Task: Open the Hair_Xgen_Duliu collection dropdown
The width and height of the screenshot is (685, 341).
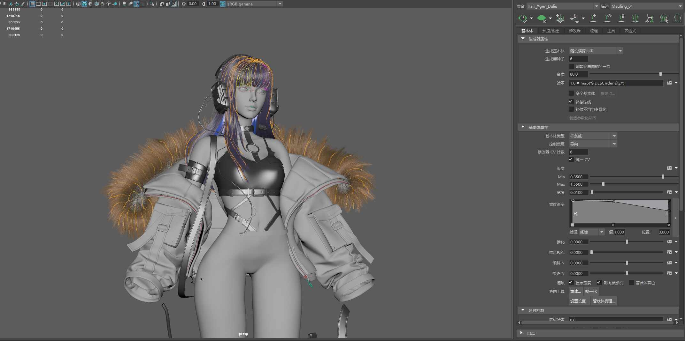Action: [x=563, y=6]
